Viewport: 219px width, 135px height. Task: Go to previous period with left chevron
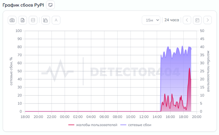[187, 20]
